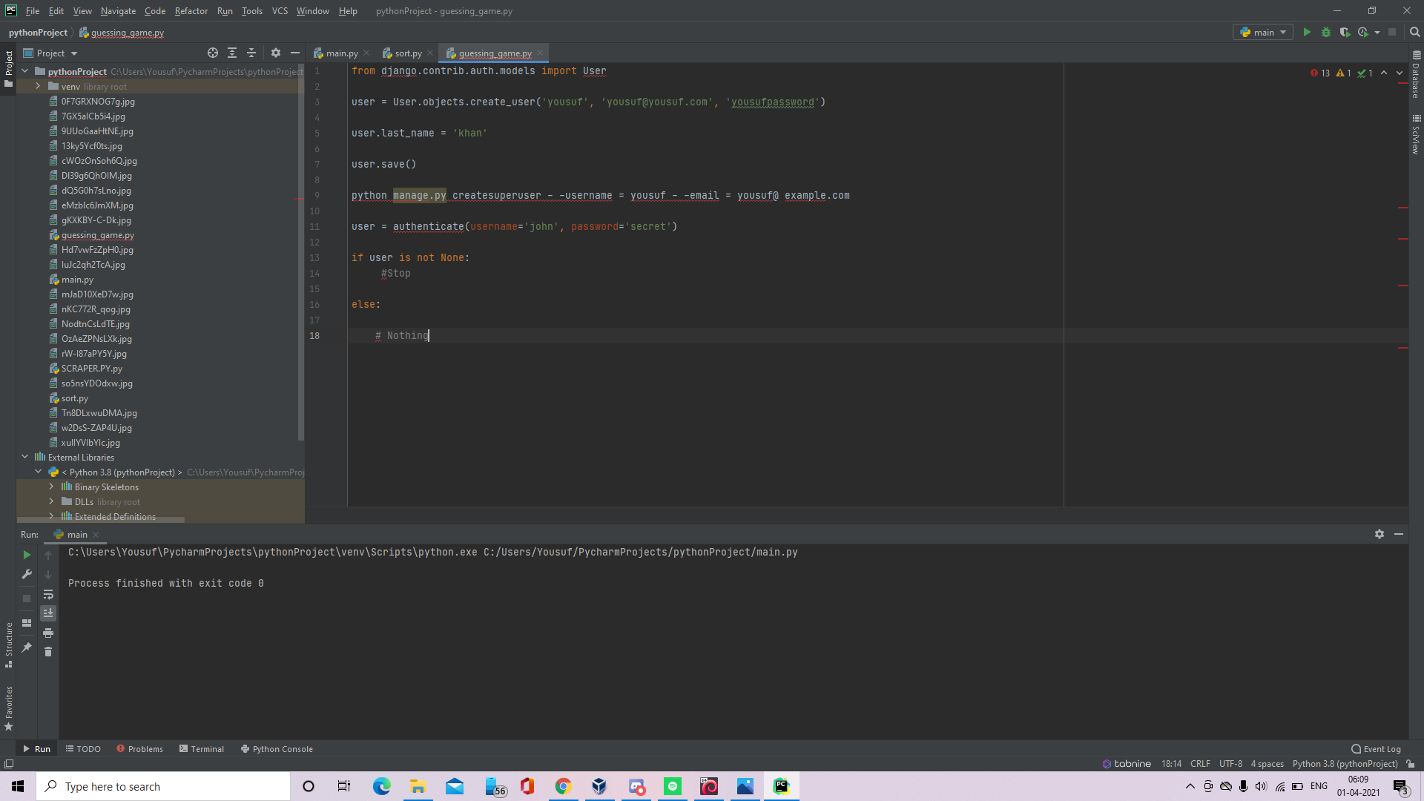Viewport: 1424px width, 801px height.
Task: Open the Refactor menu
Action: pyautogui.click(x=191, y=10)
